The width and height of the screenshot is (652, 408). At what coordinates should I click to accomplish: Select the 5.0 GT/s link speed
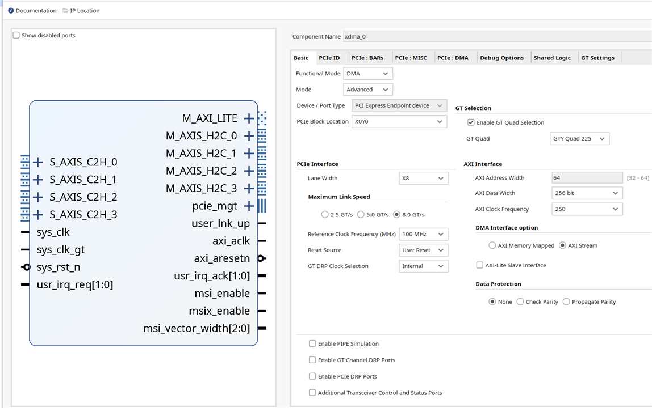(x=361, y=215)
